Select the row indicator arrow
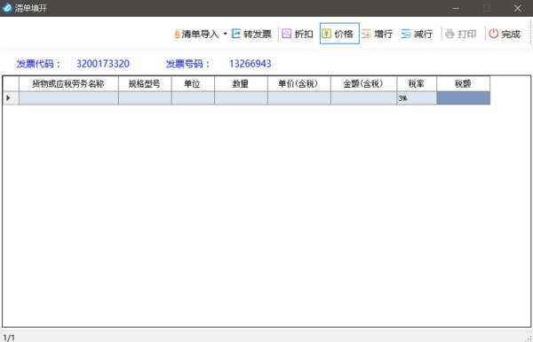This screenshot has width=533, height=342. tap(8, 98)
